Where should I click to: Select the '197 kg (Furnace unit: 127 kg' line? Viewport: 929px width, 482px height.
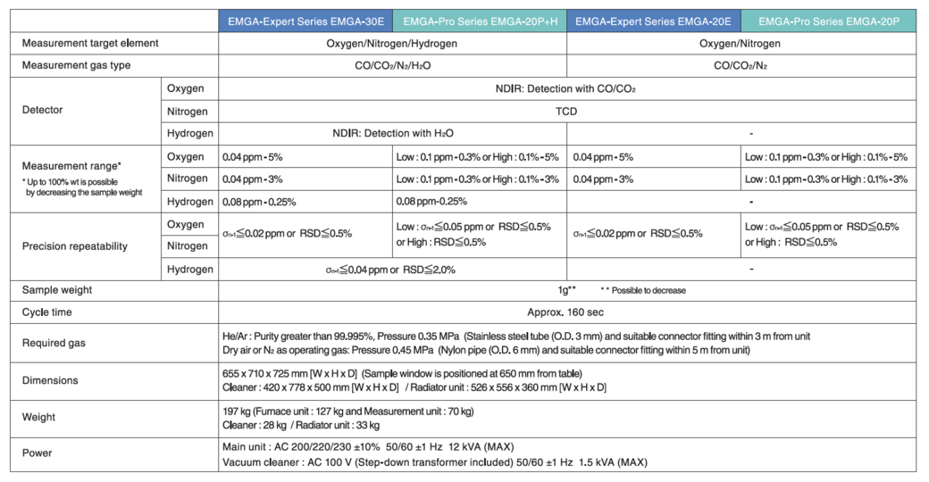[347, 411]
